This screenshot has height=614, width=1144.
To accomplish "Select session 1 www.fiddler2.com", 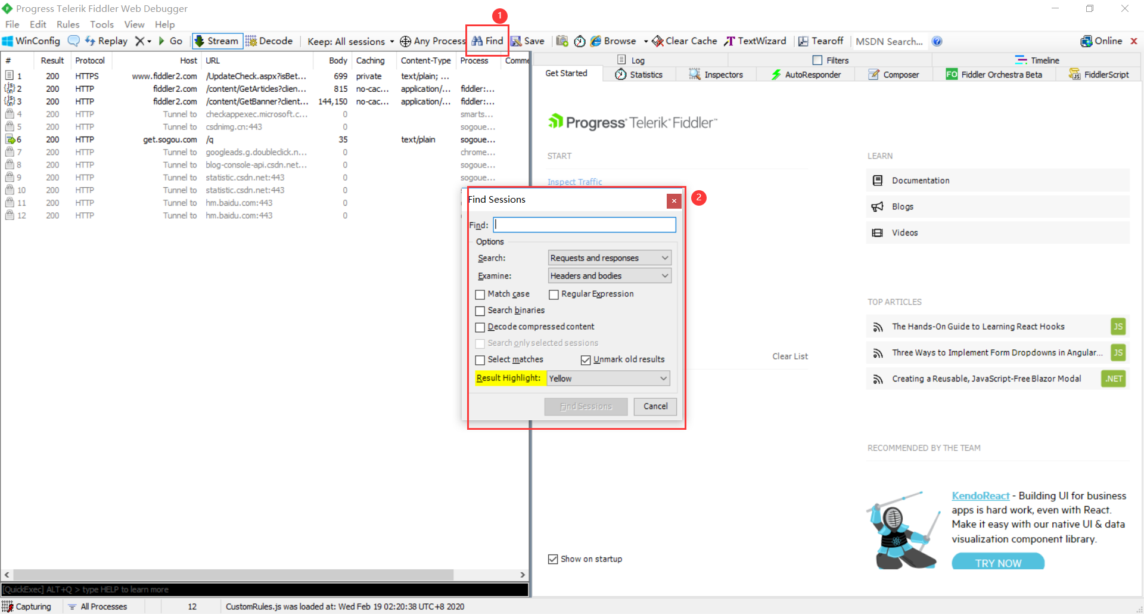I will pos(265,76).
